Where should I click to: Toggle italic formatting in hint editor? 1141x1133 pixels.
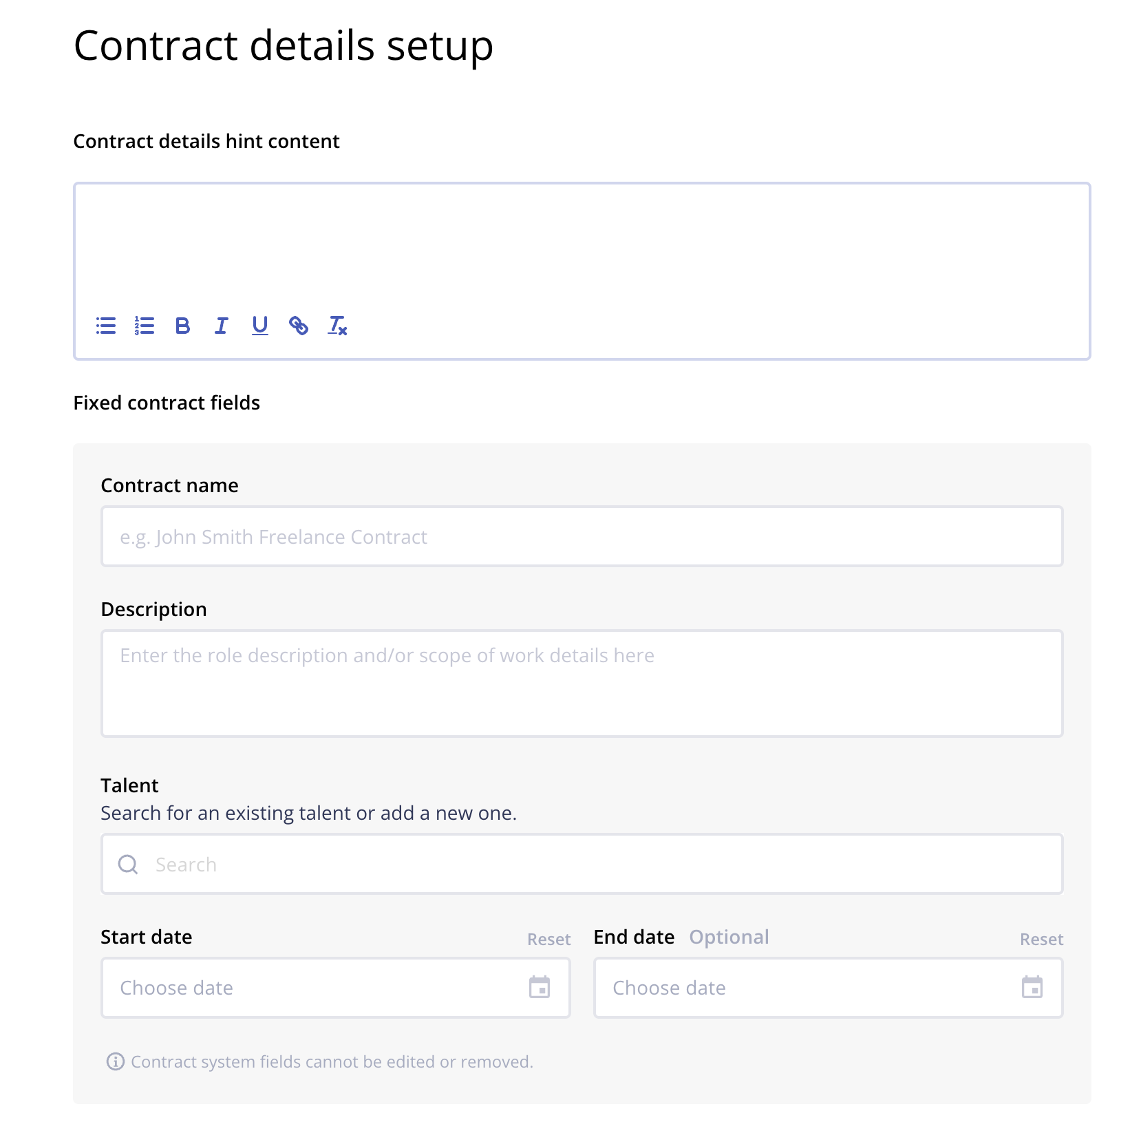tap(221, 326)
